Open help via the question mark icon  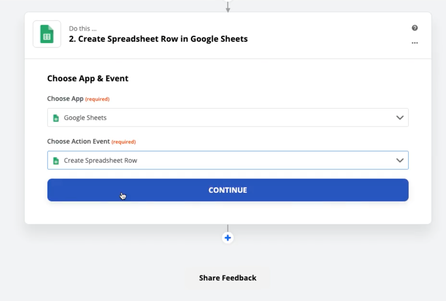[x=415, y=28]
